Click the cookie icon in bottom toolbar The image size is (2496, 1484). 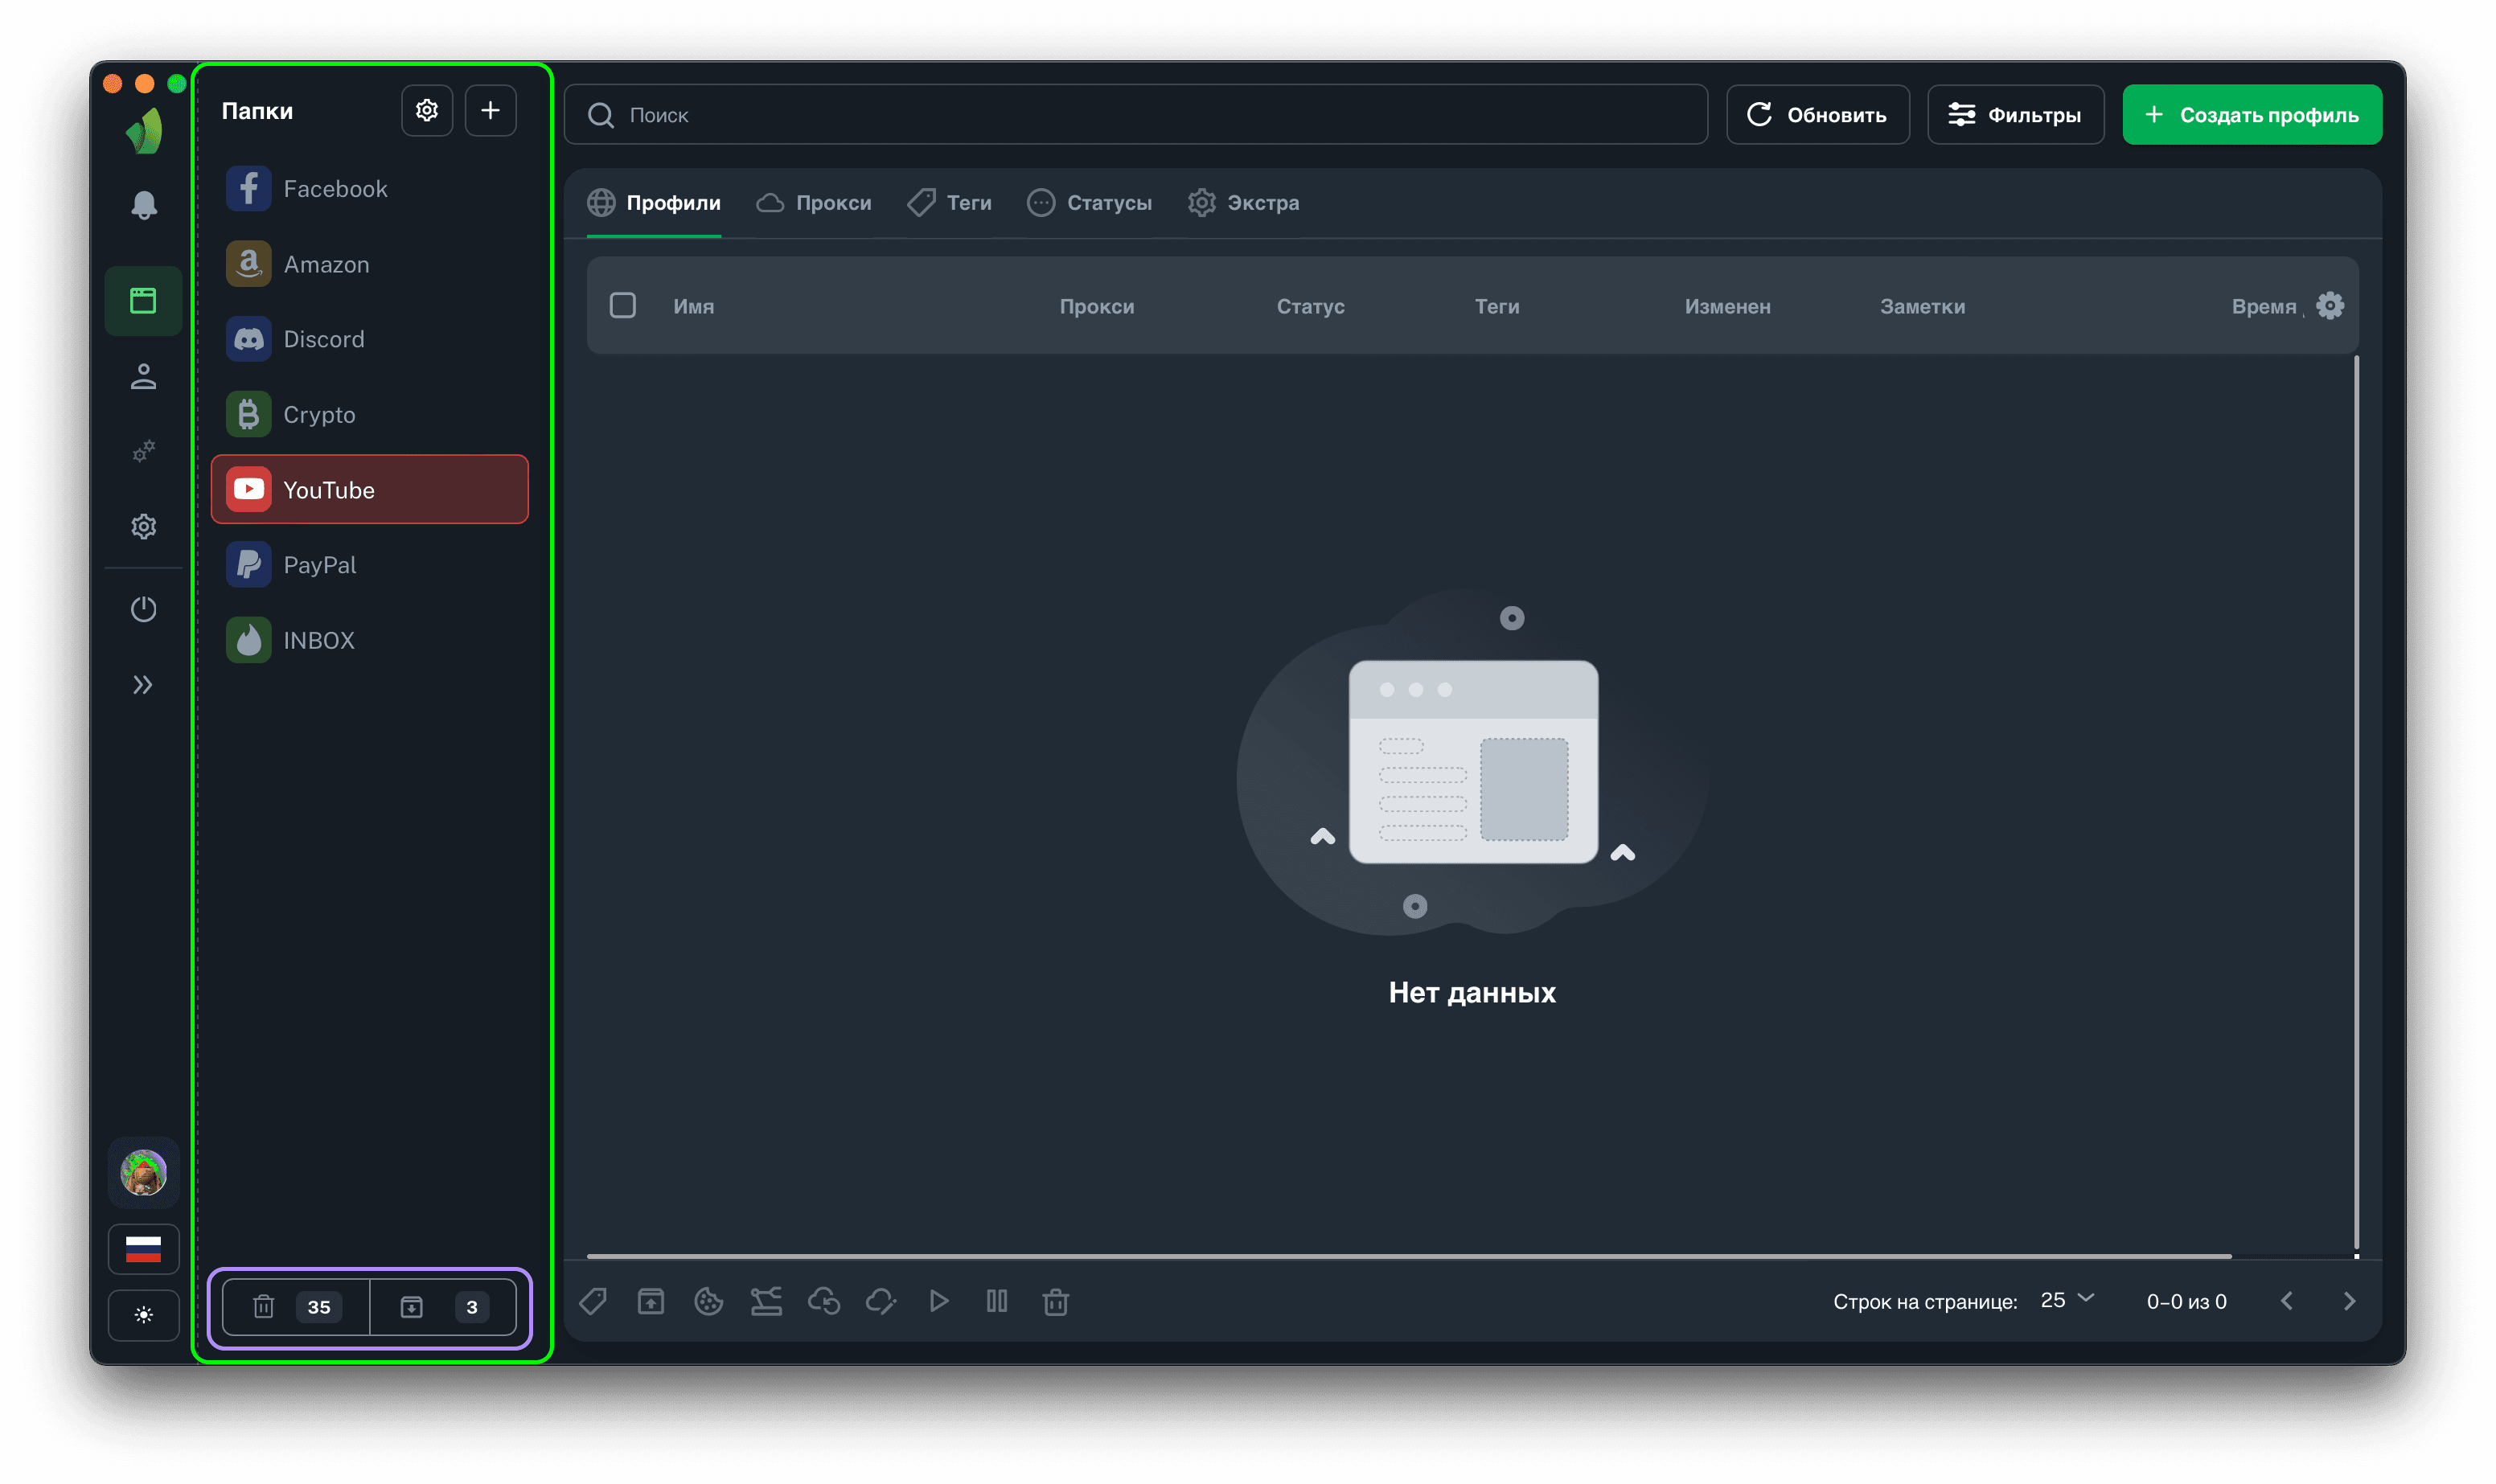coord(708,1301)
